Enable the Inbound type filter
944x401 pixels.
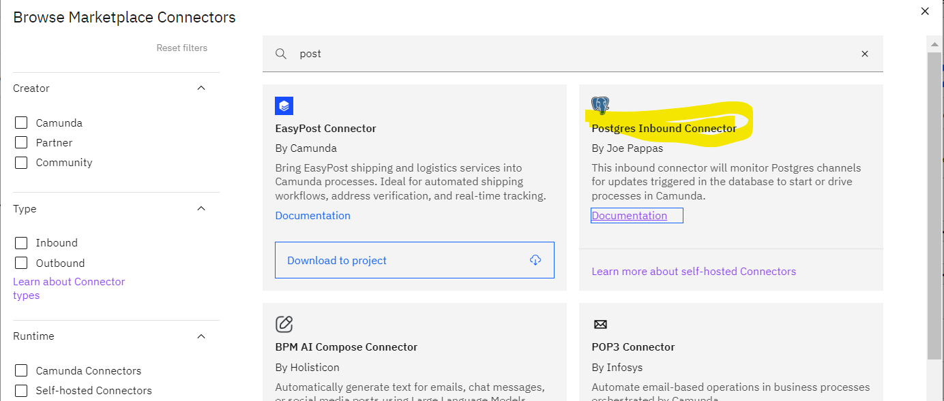tap(21, 242)
